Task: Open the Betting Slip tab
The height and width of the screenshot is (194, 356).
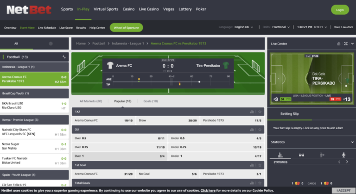Action: (289, 114)
